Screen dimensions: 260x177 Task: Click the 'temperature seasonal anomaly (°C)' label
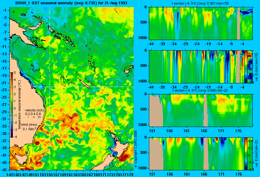coord(20,105)
